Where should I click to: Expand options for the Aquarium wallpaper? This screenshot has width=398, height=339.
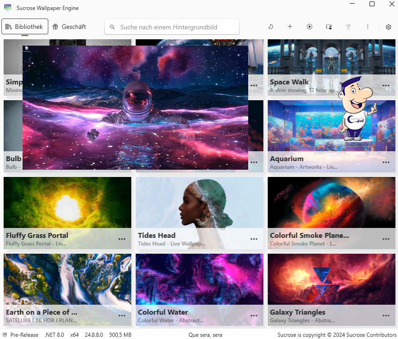386,163
